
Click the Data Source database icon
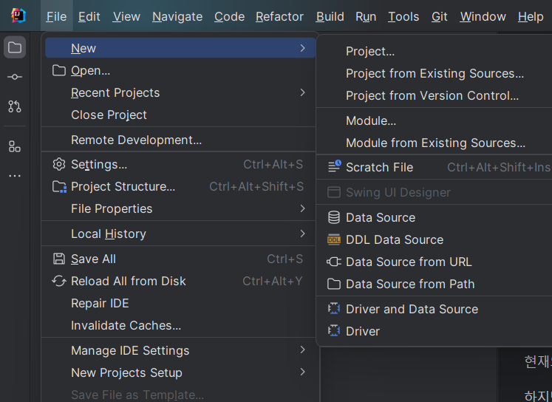[334, 217]
